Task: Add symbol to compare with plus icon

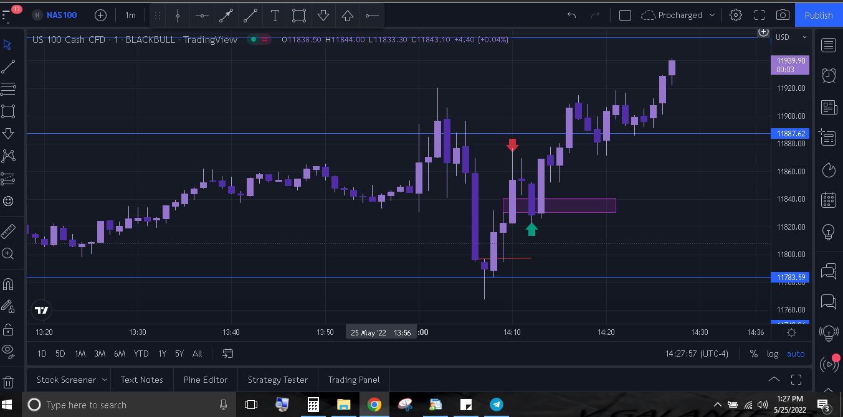Action: point(100,15)
